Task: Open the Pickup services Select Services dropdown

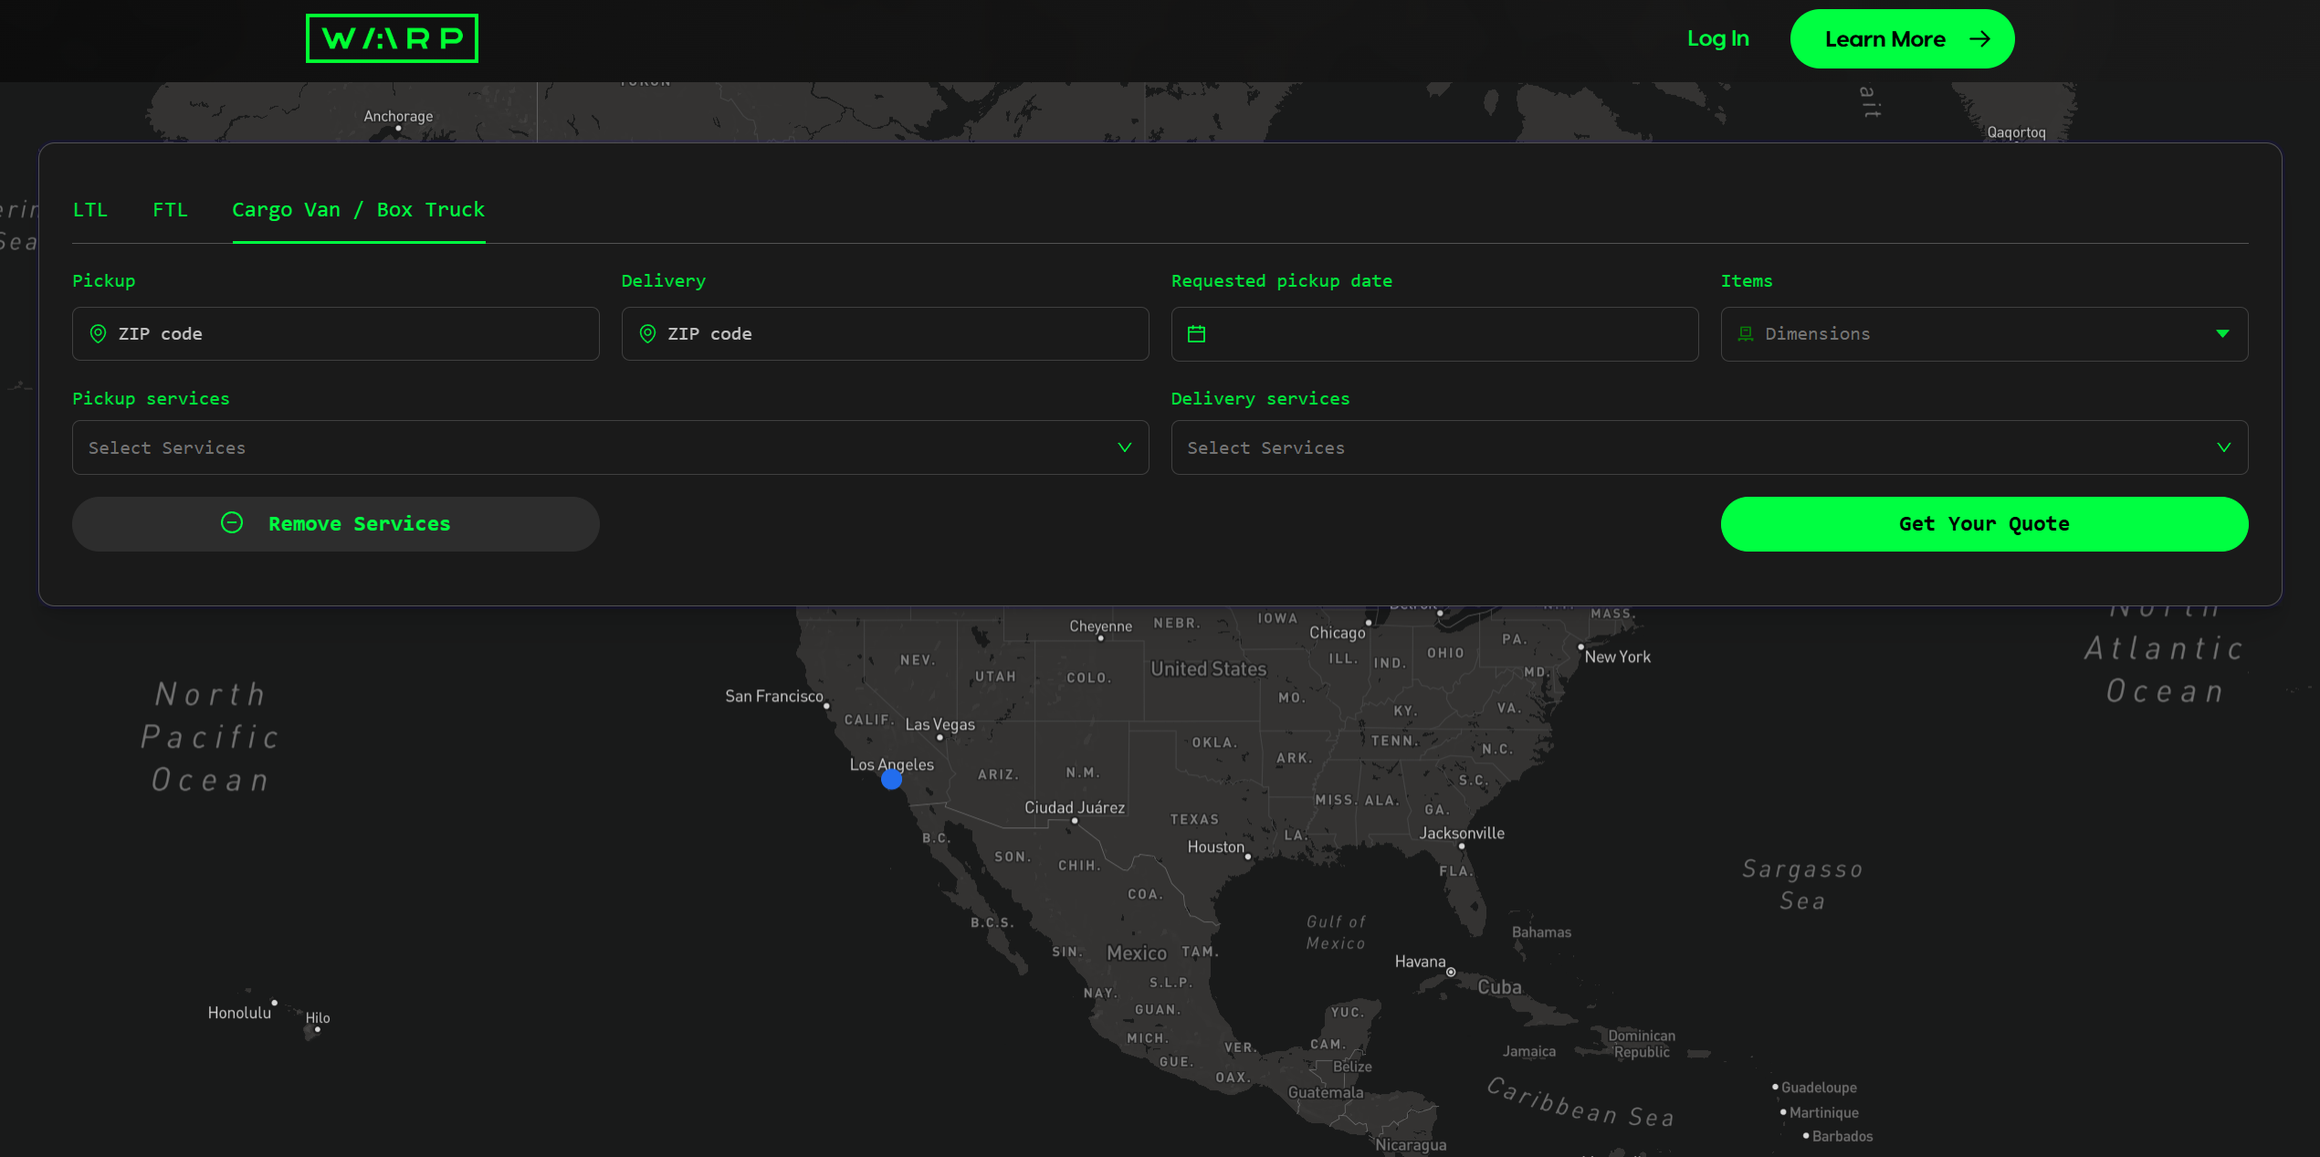Action: pos(610,447)
